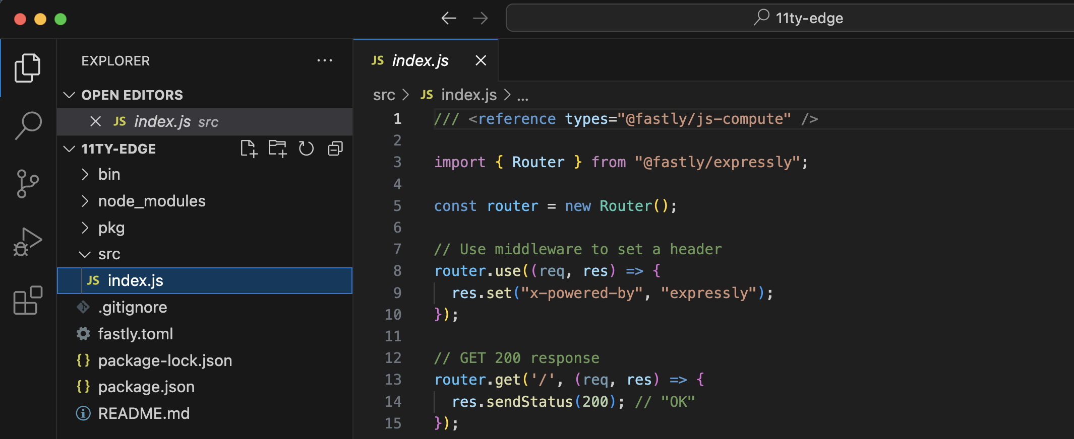1074x439 pixels.
Task: Open package-lock.json file
Action: point(205,360)
